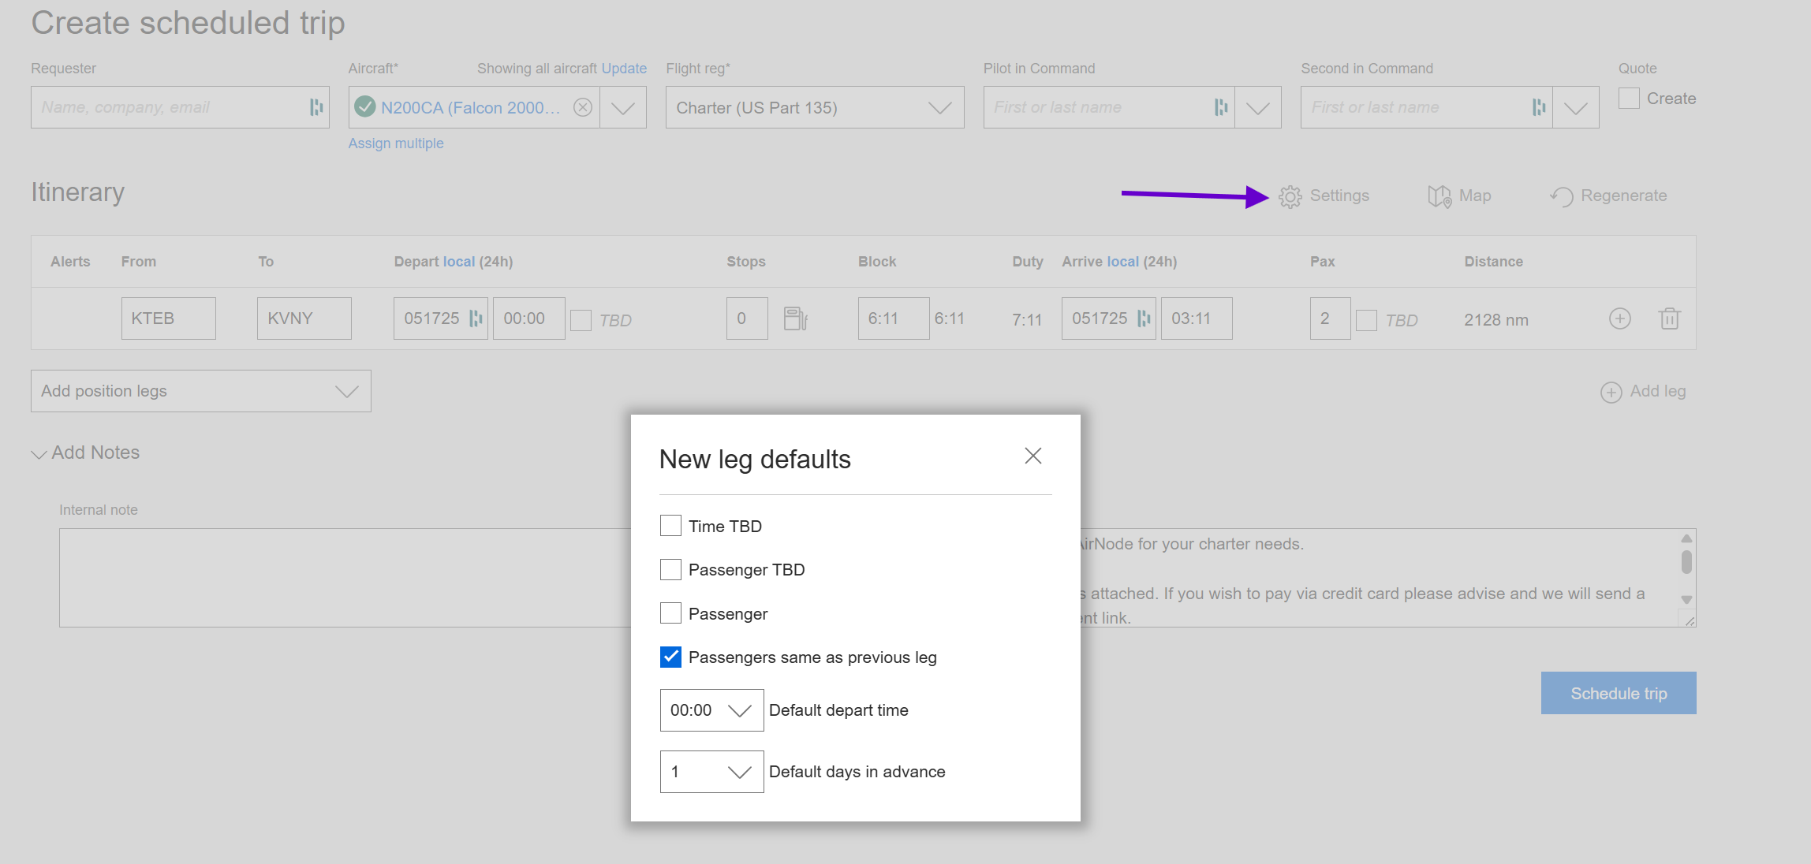Click green check icon beside N200CA
The image size is (1811, 864).
click(365, 106)
